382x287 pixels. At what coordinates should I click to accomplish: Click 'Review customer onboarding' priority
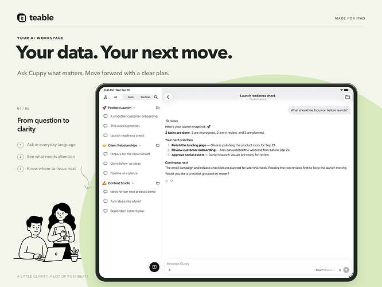click(x=193, y=150)
